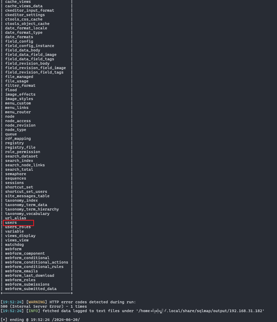Click the INFO tag in log
The height and width of the screenshot is (322, 277).
pyautogui.click(x=33, y=311)
